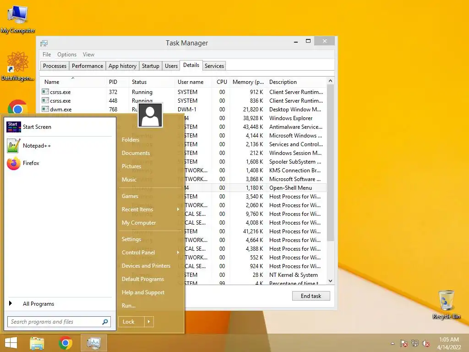Click the process list scroll down arrow

[330, 281]
